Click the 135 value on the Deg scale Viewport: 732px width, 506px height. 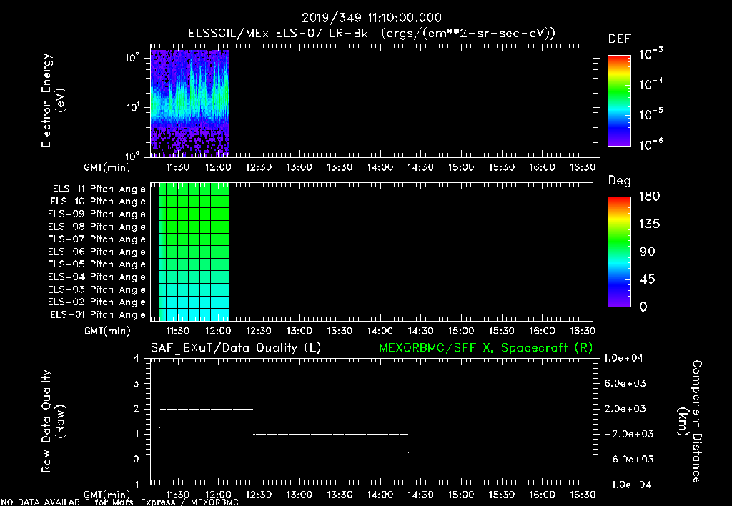click(x=649, y=224)
